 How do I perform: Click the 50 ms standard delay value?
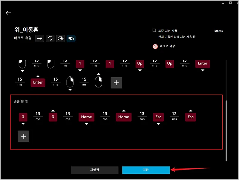(x=218, y=31)
